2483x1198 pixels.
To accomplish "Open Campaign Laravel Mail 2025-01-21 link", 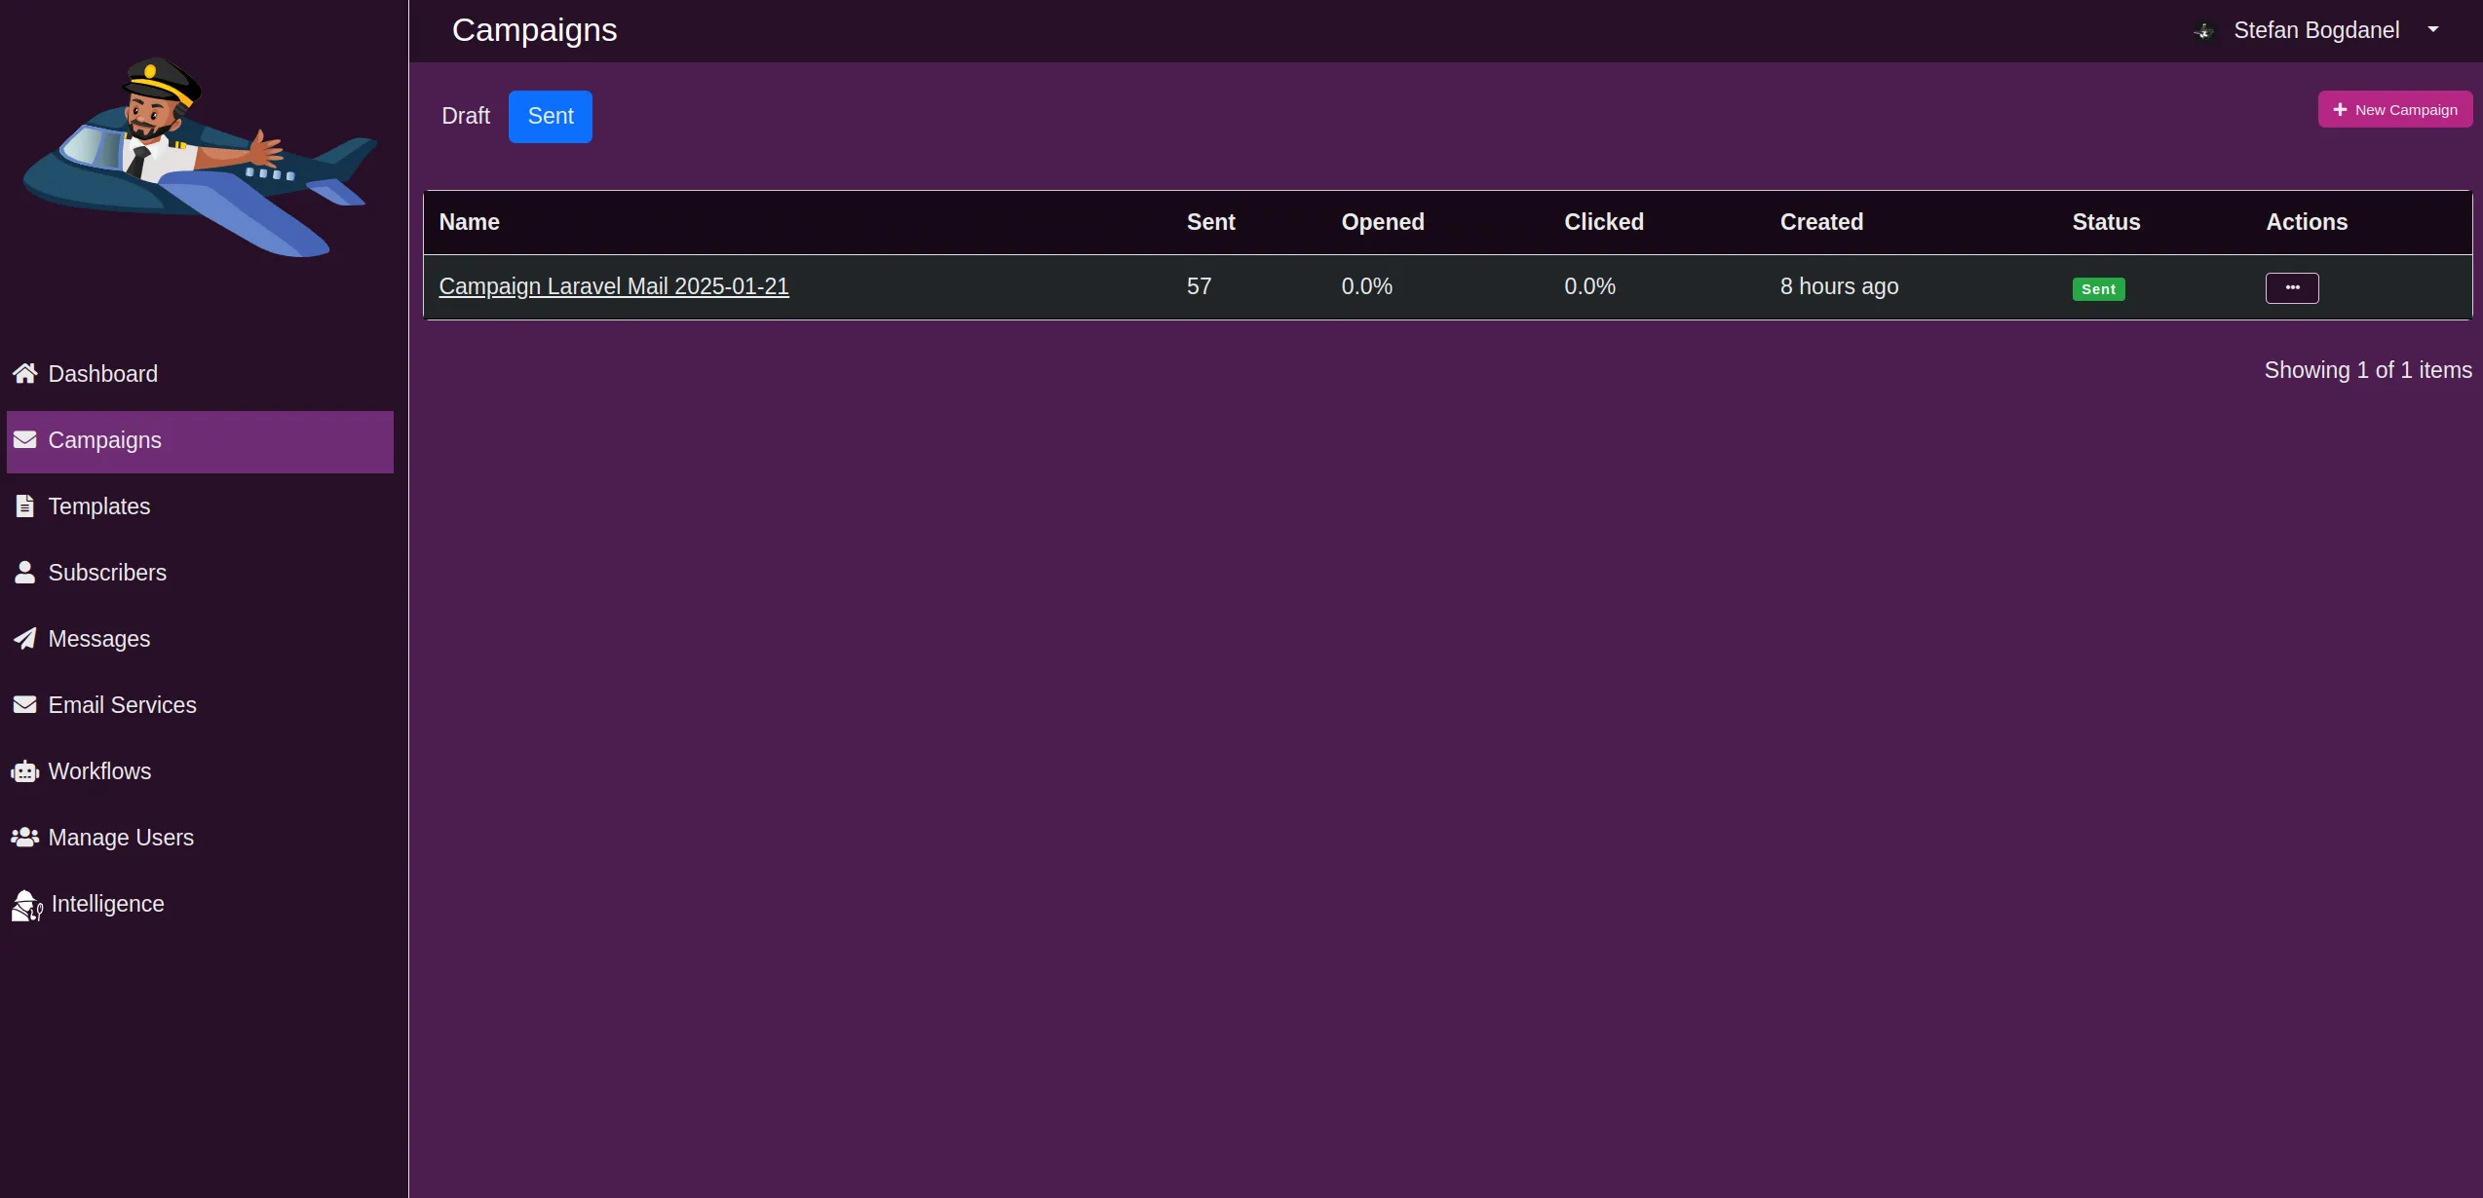I will coord(614,287).
